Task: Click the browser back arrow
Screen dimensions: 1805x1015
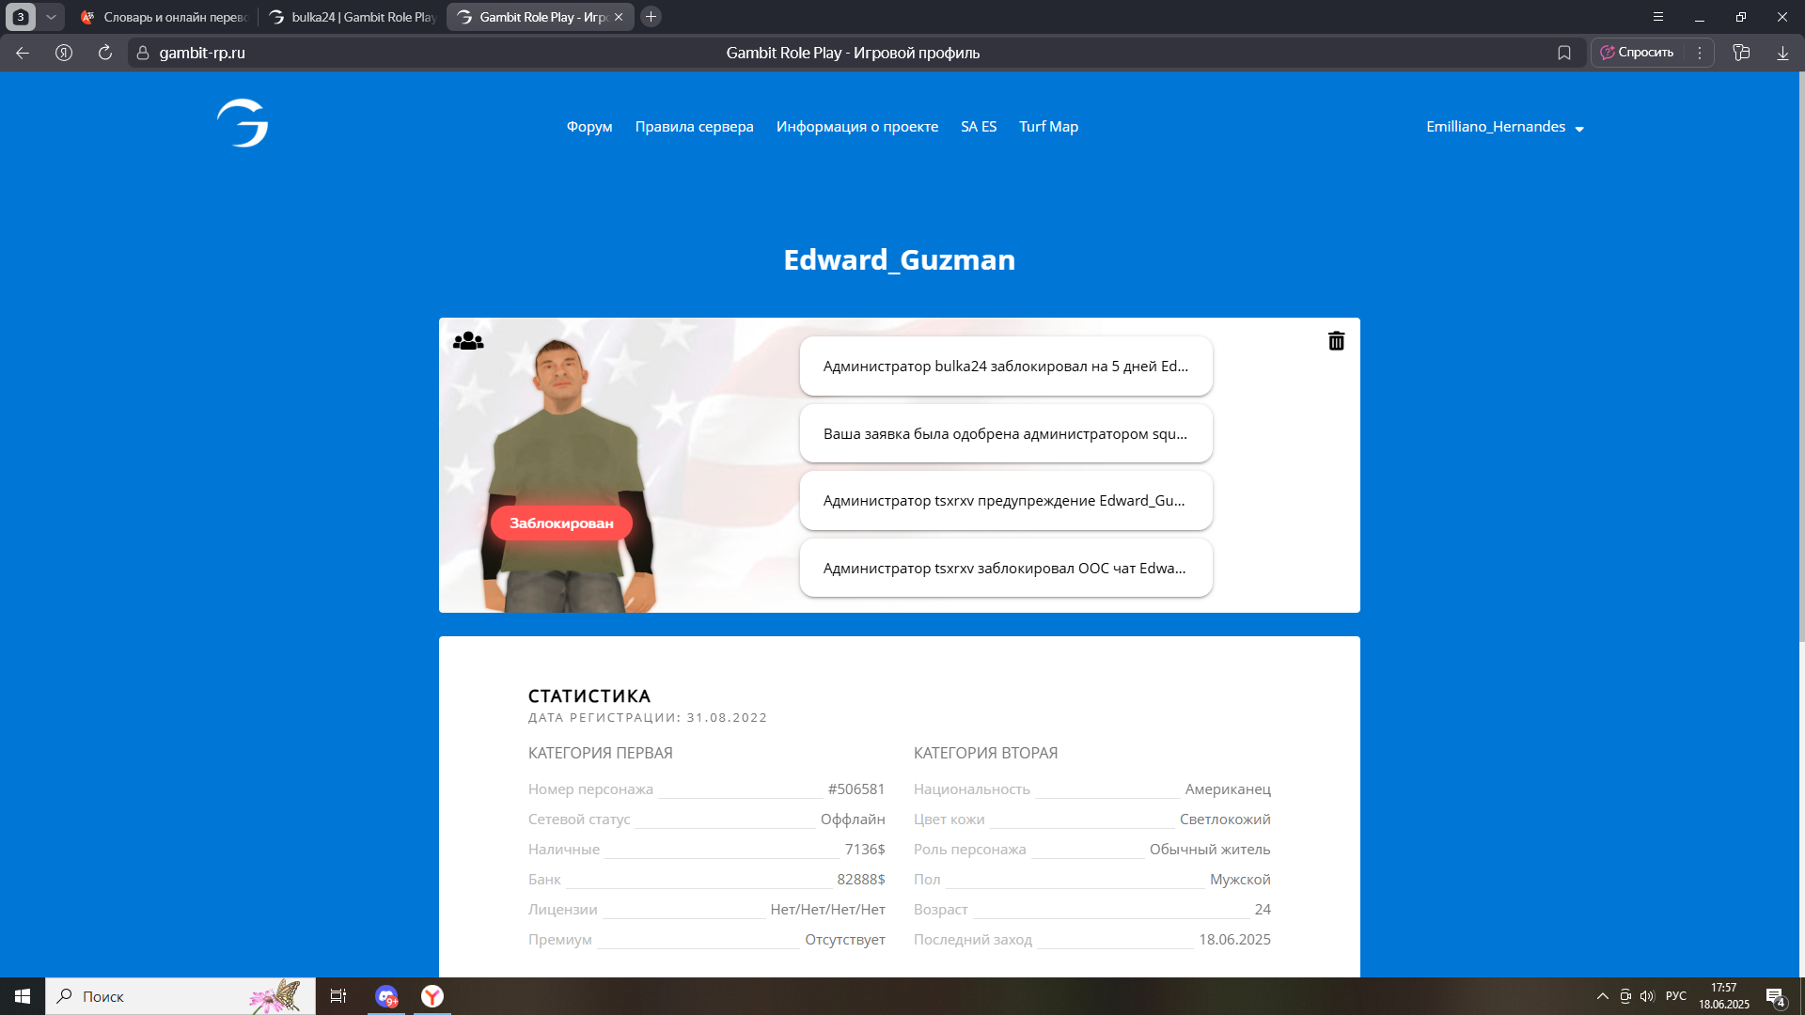Action: click(23, 53)
